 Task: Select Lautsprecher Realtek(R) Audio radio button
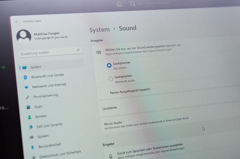point(111,79)
